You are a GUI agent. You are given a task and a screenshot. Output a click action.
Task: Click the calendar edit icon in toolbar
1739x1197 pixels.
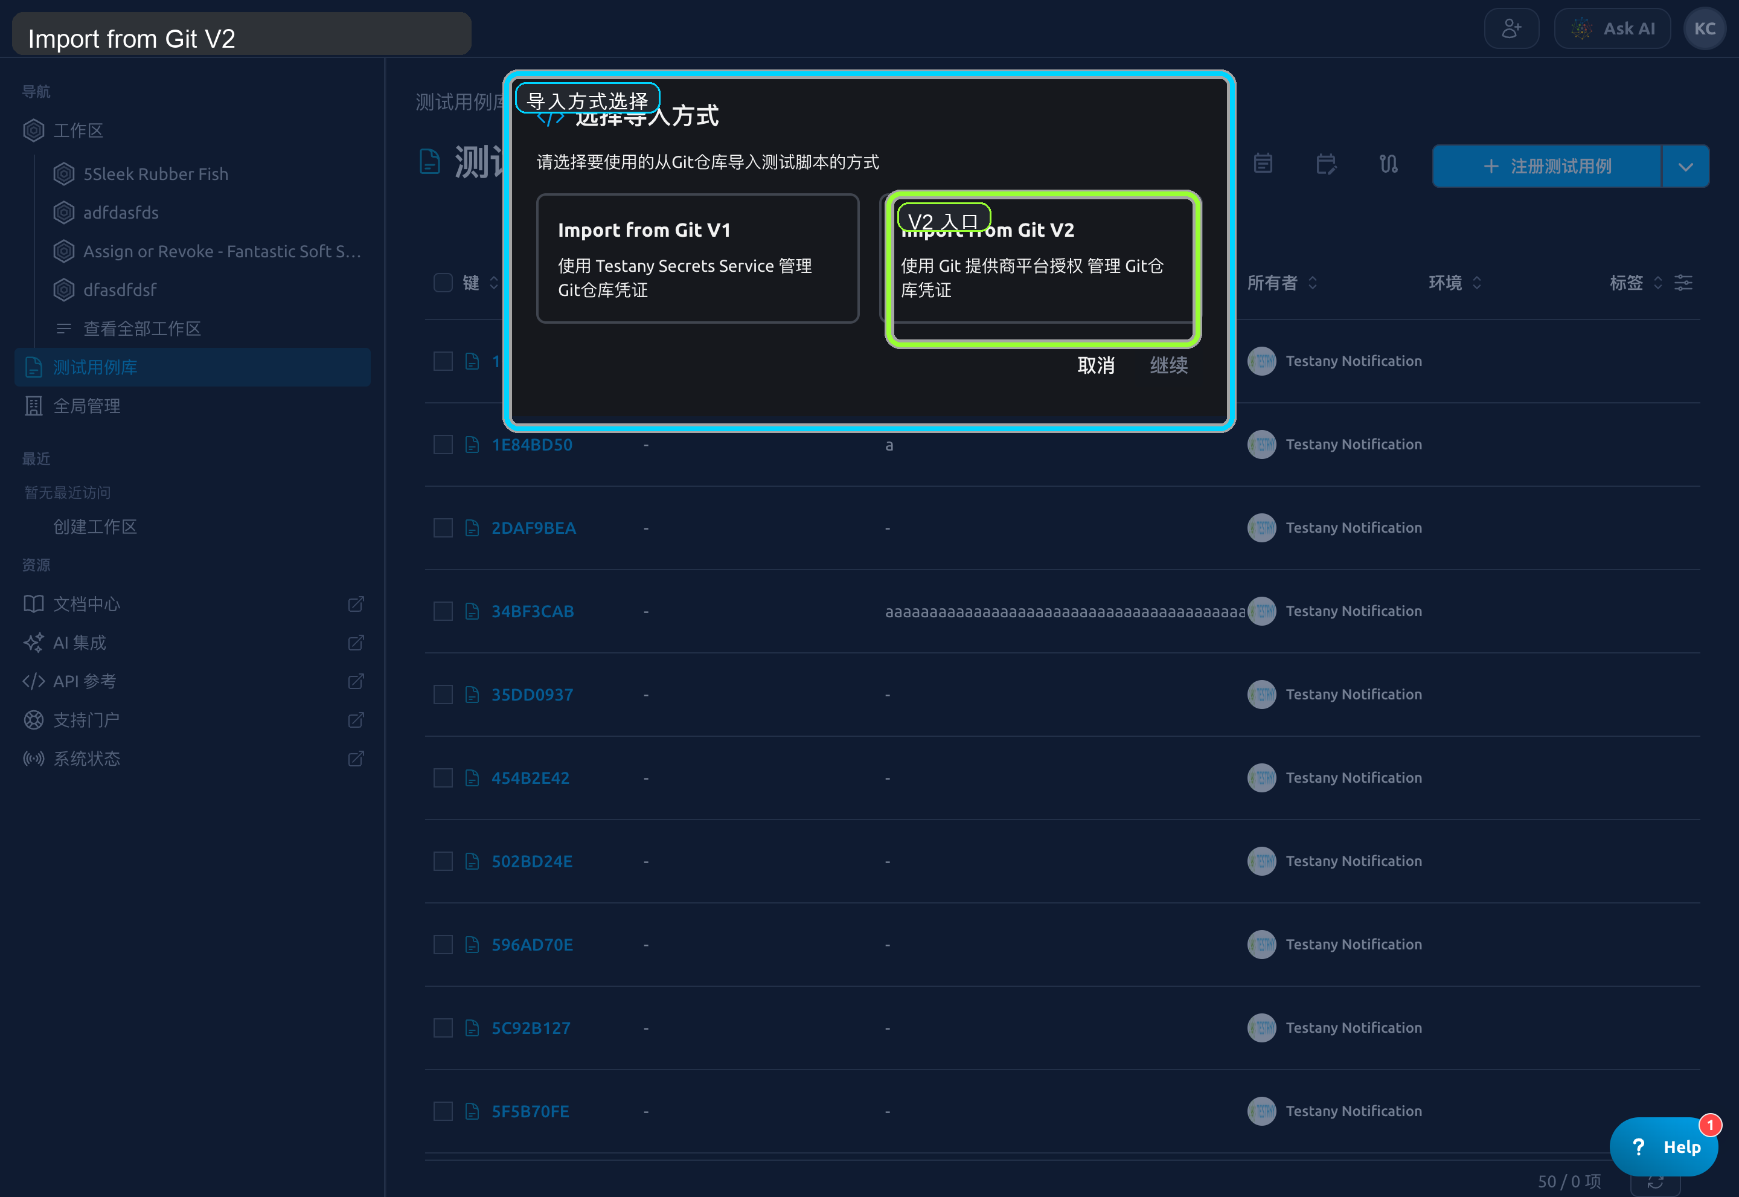tap(1326, 164)
